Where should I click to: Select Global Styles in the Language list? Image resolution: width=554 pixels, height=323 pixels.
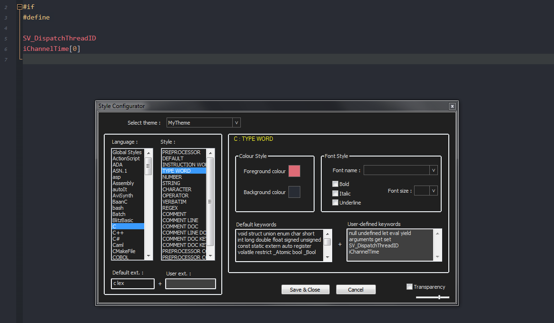point(127,152)
